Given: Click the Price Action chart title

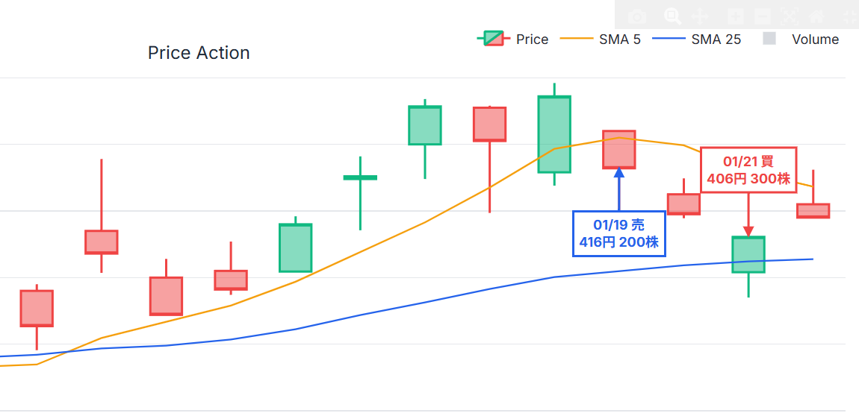Looking at the screenshot, I should [199, 53].
